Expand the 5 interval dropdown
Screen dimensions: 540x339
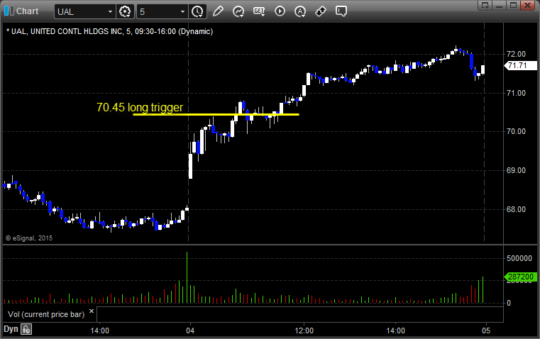[183, 11]
